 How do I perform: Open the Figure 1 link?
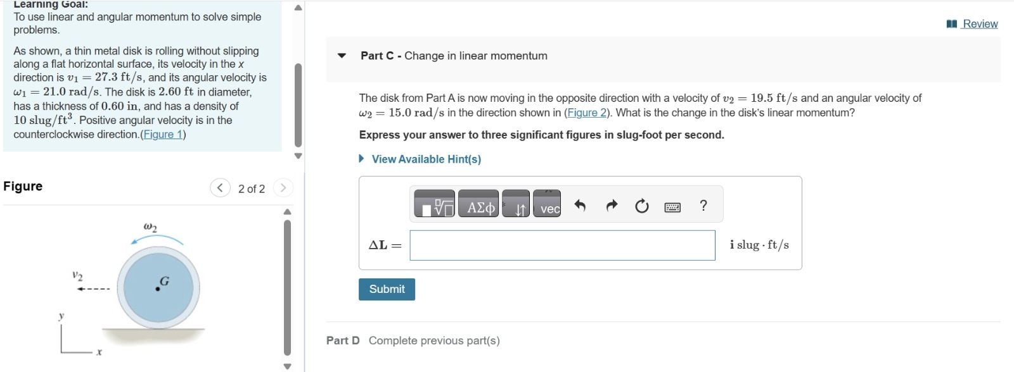162,133
